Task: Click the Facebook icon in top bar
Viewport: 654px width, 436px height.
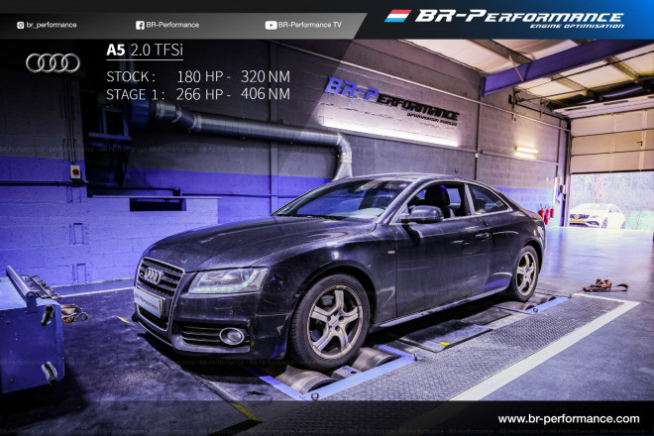Action: tap(140, 25)
